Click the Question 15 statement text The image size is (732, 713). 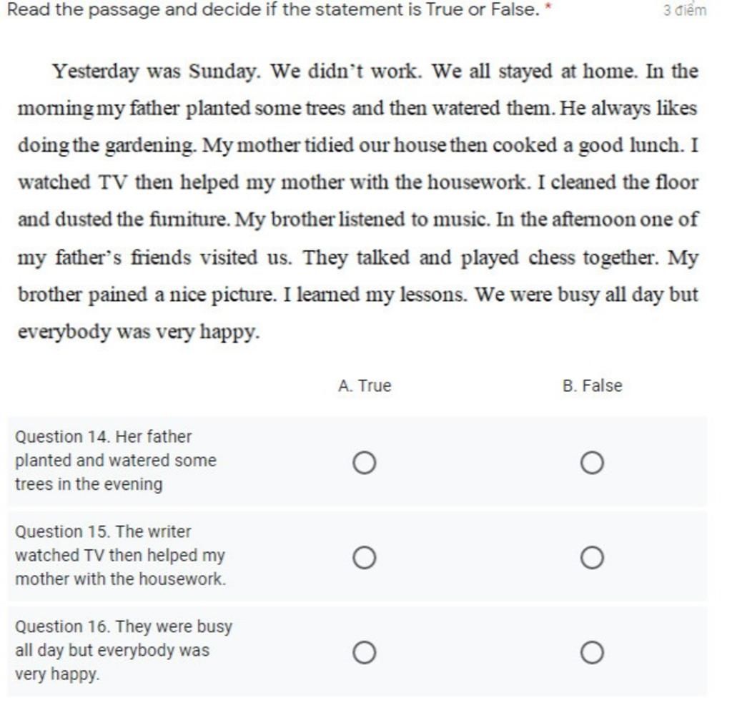(120, 555)
